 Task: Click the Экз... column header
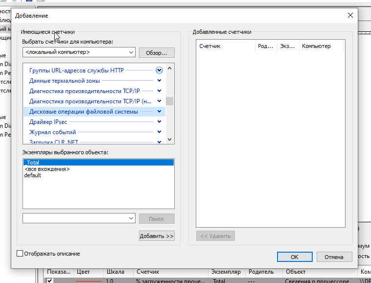pos(288,46)
